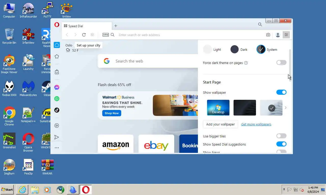
Task: Close the Easy Setup panel icon
Action: tap(286, 35)
